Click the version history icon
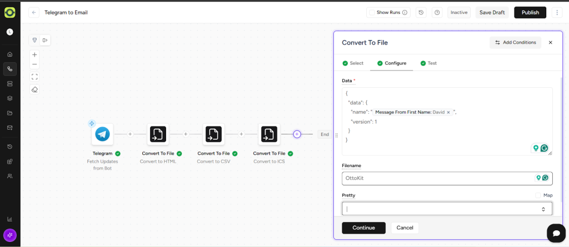This screenshot has width=569, height=247. click(421, 12)
